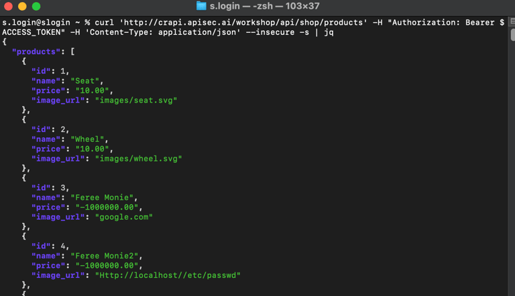Click the split pane icon above scrollbar

click(x=512, y=22)
